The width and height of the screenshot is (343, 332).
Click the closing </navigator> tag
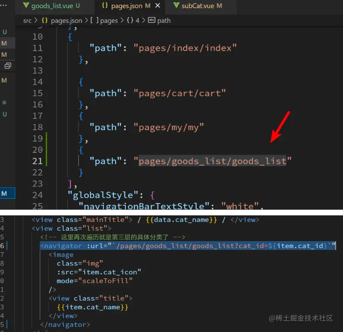click(65, 325)
